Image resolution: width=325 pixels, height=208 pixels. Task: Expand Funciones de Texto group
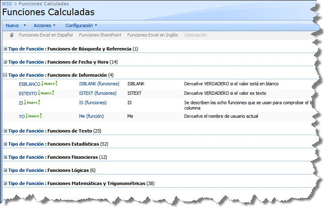tap(5, 131)
